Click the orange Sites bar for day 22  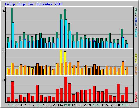(x=94, y=69)
